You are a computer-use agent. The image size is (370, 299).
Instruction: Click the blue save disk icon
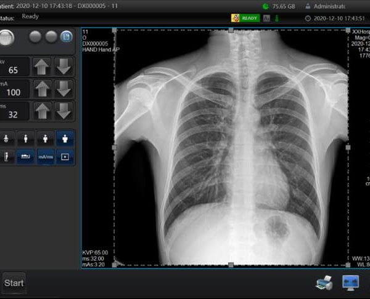[x=66, y=37]
